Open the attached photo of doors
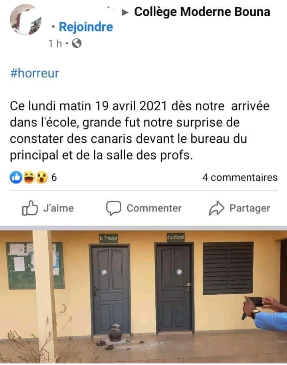 (143, 297)
